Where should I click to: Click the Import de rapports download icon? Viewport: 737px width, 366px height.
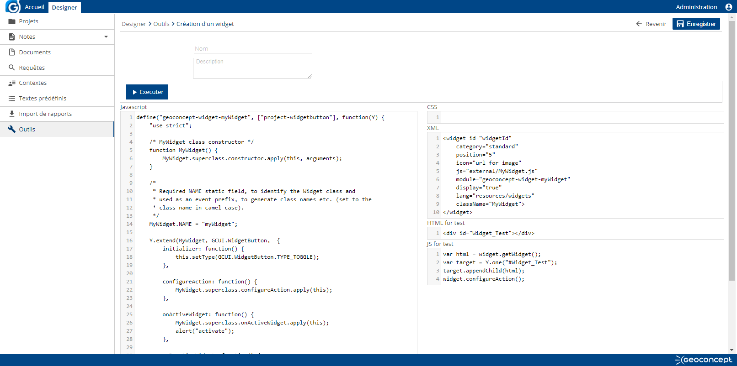point(12,114)
